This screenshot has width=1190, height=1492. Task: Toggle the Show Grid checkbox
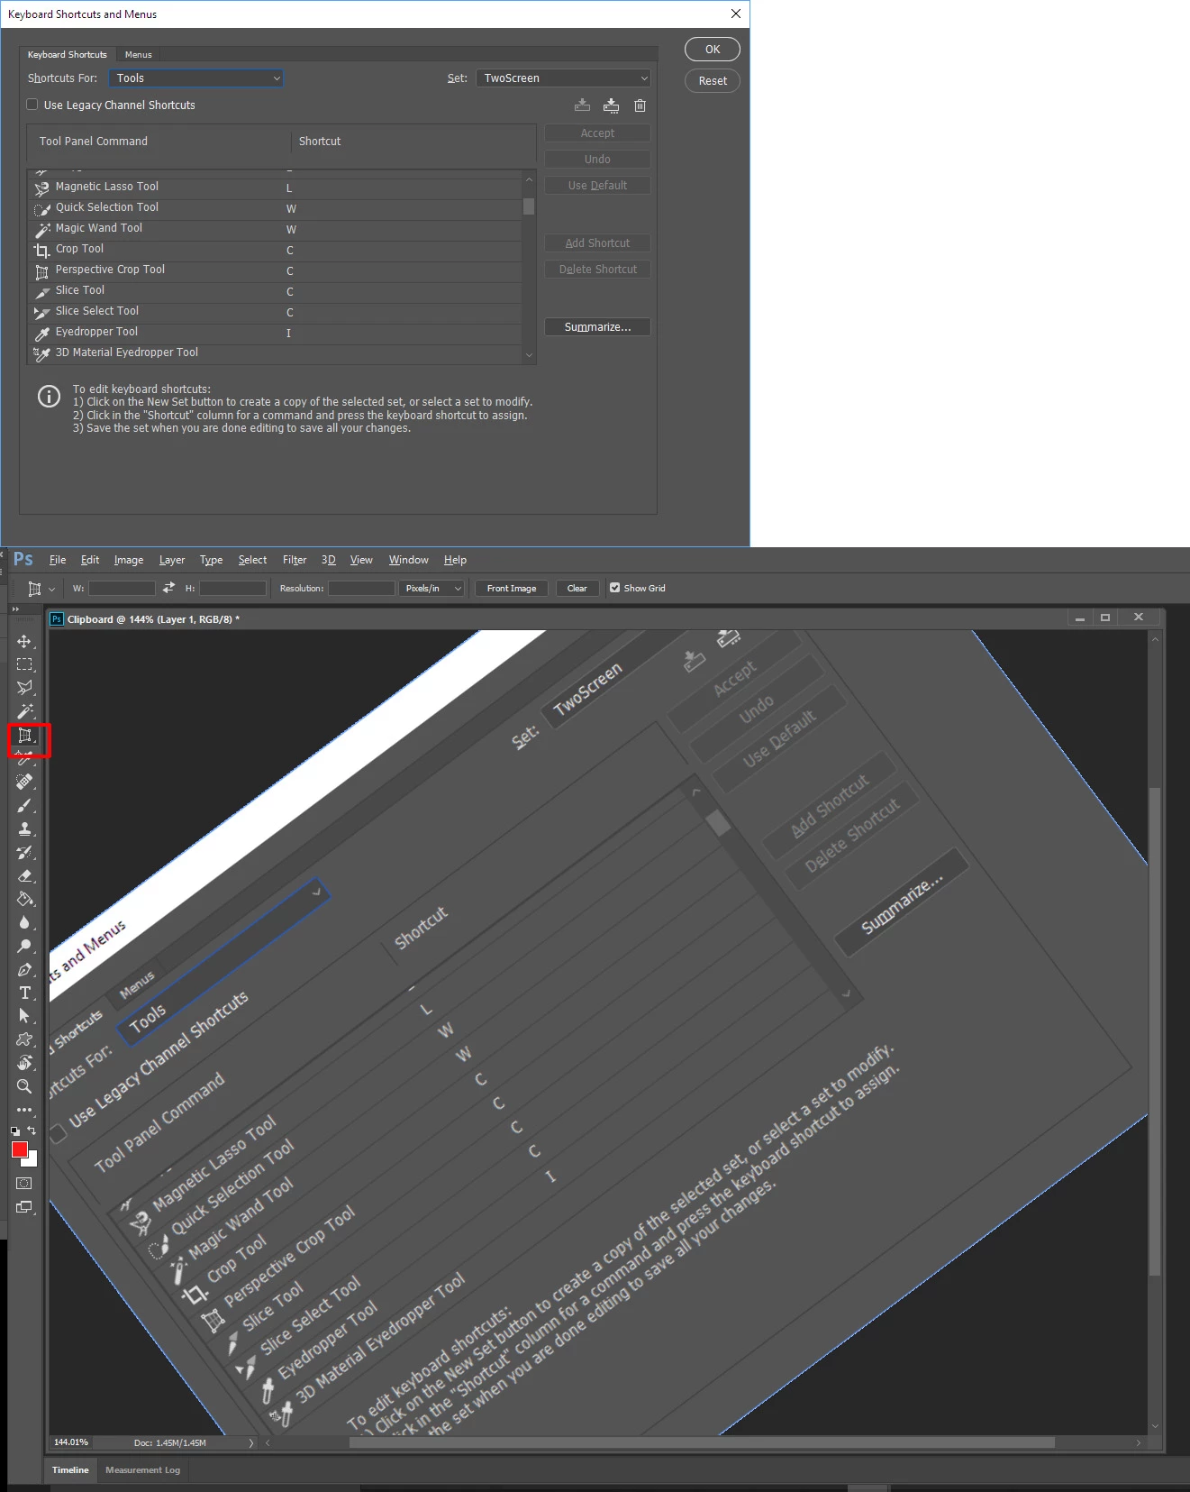[614, 588]
